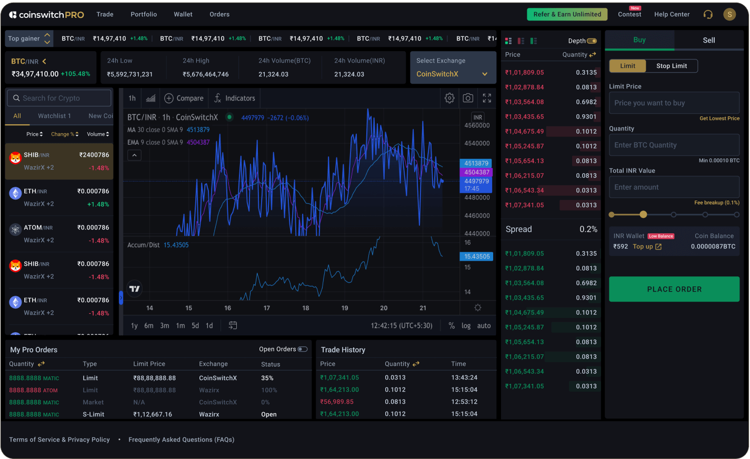Screen dimensions: 750x459
Task: Open the 1h interval selector
Action: tap(132, 98)
